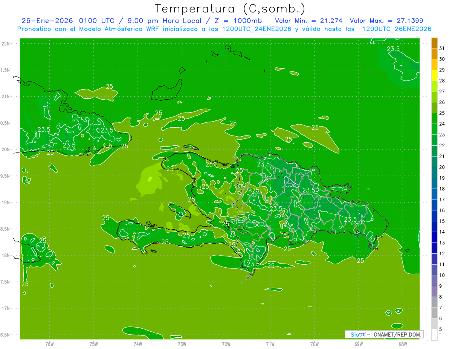Select the valid-until time '1200UTC_26ENE2026'
The height and width of the screenshot is (349, 452).
click(397, 29)
